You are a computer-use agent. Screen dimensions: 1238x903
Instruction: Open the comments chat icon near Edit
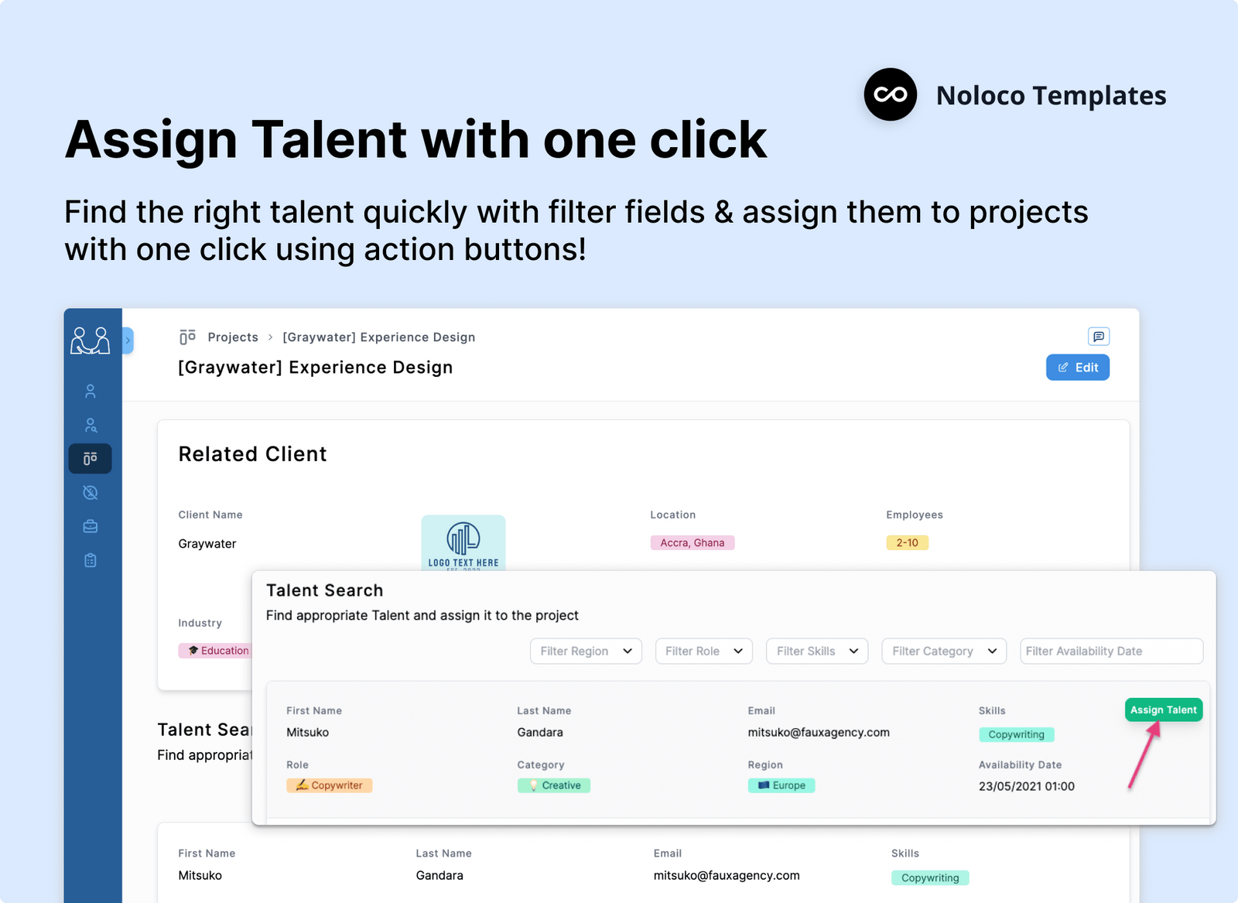coord(1099,336)
